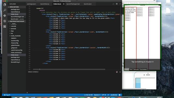
Task: Open .gitattributes file in project tree
Action: coord(15,45)
